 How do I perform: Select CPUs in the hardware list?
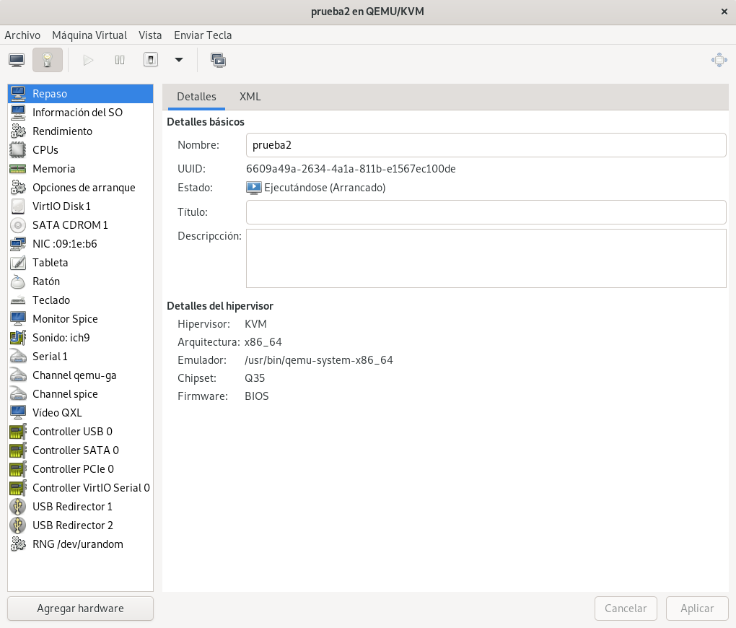coord(80,150)
